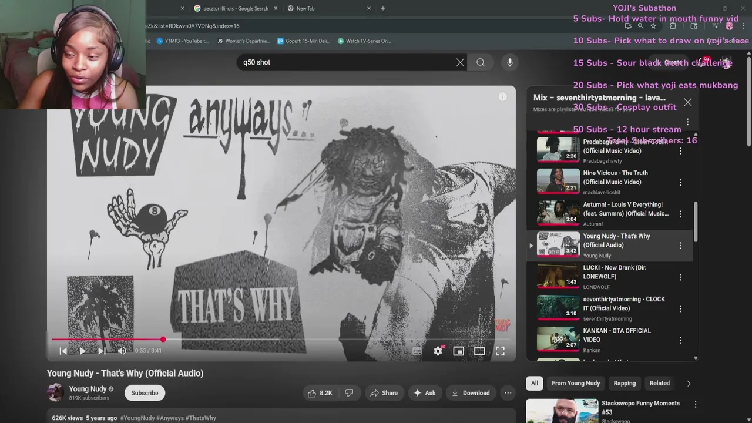Select seventhirtyatmorning - CLOCK IT title

pos(624,304)
